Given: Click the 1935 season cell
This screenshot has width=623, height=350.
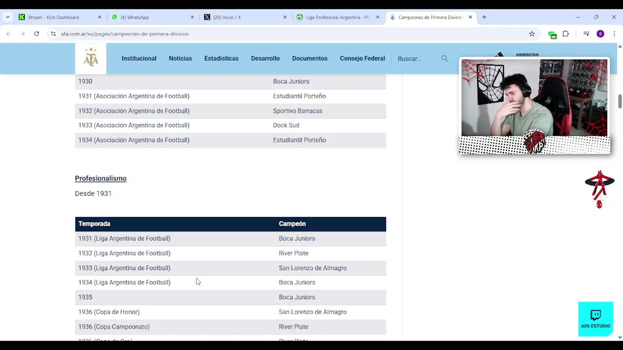Looking at the screenshot, I should (85, 297).
